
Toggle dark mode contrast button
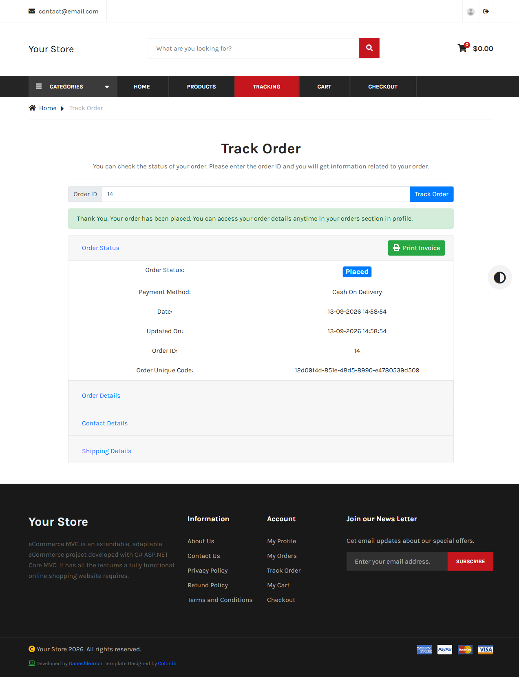(x=499, y=278)
